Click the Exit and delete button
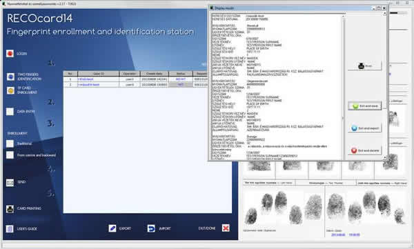This screenshot has width=414, height=249. 364,150
